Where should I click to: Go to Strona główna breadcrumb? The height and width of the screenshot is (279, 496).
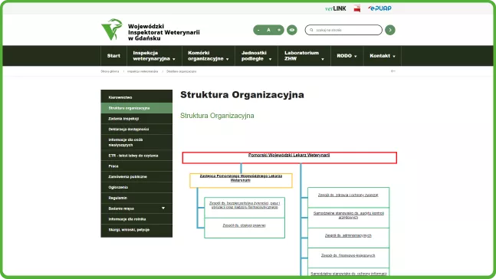tap(110, 71)
